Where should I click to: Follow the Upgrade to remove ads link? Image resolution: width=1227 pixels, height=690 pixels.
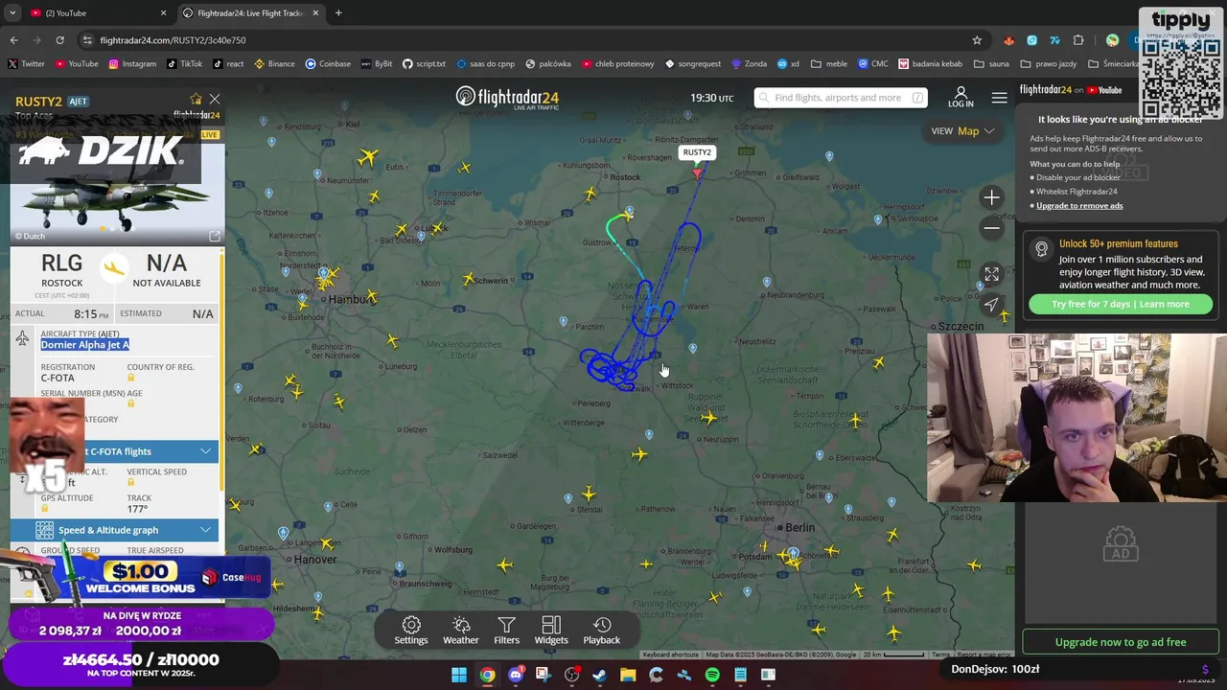click(1079, 205)
